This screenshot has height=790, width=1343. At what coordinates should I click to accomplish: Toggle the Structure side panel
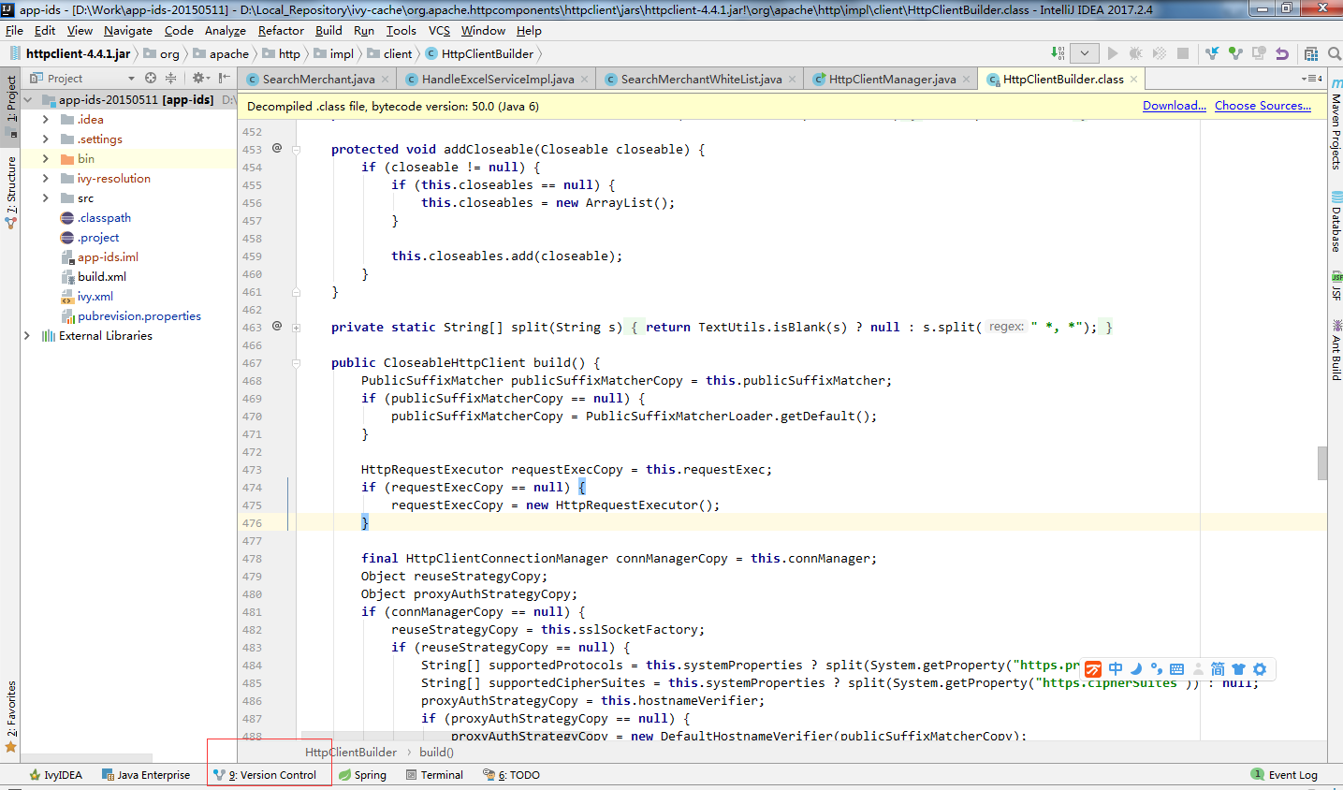(10, 192)
